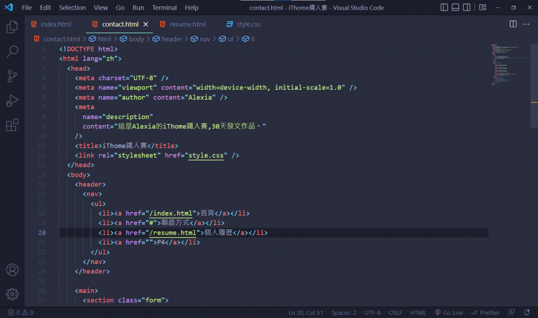The height and width of the screenshot is (318, 538).
Task: Follow the /resume.html link in code
Action: pyautogui.click(x=172, y=232)
